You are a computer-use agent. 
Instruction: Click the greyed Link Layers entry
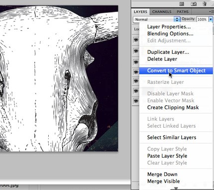[x=176, y=119]
